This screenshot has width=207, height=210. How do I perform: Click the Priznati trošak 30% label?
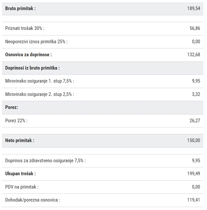[25, 28]
